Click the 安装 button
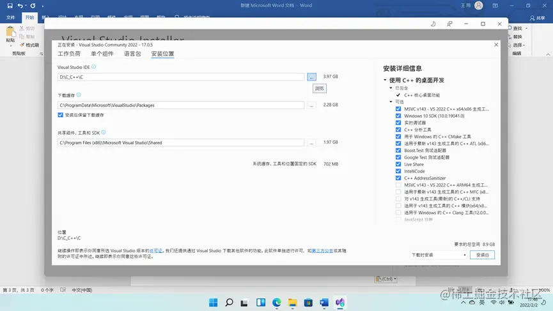 point(482,255)
